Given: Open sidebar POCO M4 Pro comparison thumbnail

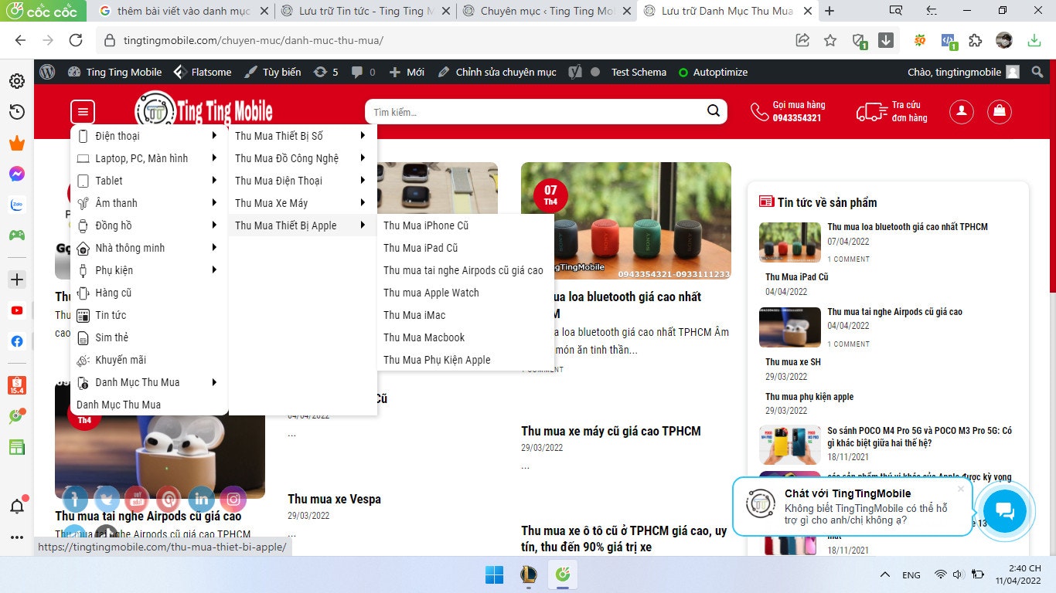Looking at the screenshot, I should pyautogui.click(x=790, y=445).
